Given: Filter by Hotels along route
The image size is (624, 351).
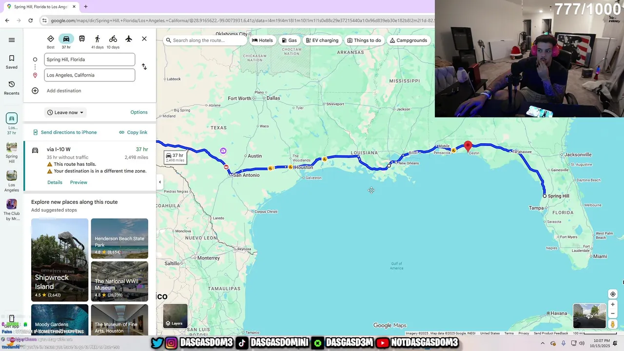Looking at the screenshot, I should (262, 40).
